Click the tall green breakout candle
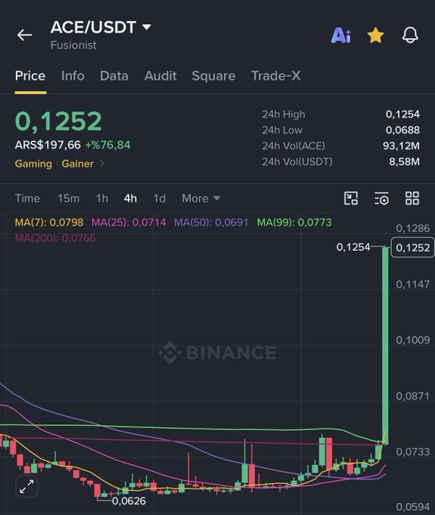 tap(386, 345)
